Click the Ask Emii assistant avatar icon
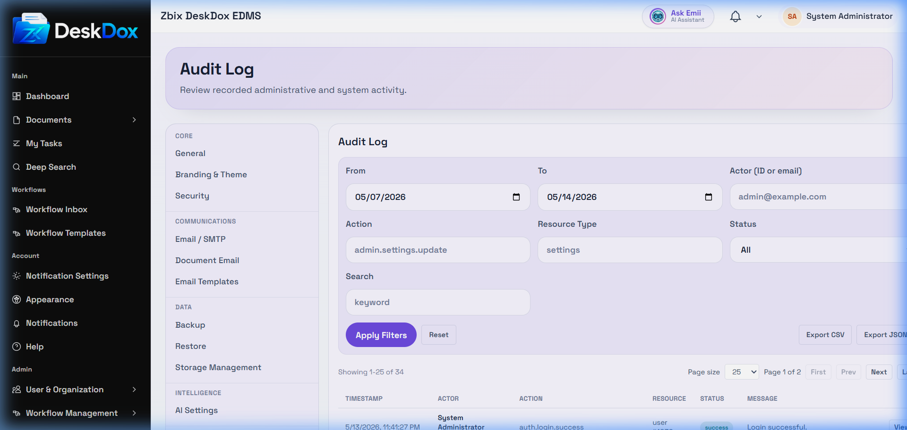 (x=658, y=17)
